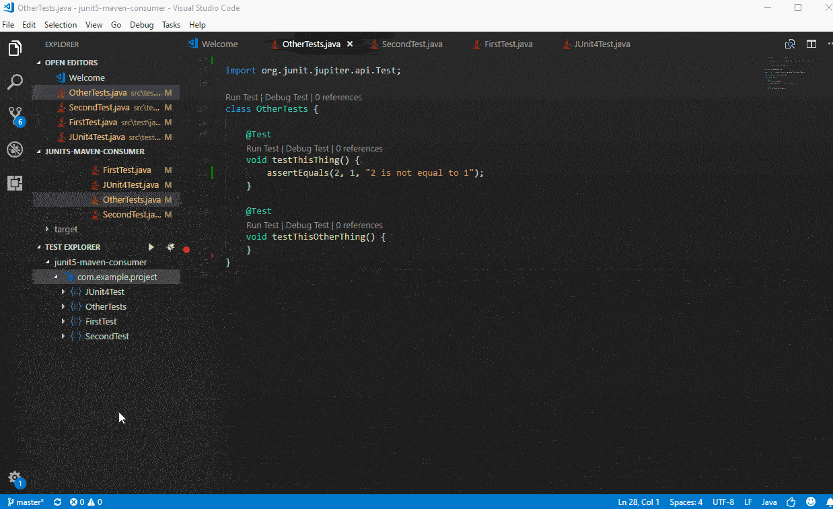
Task: Click the smiley feedback icon
Action: [811, 502]
